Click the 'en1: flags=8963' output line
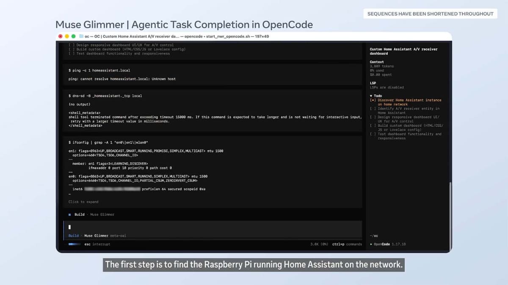508x285 pixels. 146,151
